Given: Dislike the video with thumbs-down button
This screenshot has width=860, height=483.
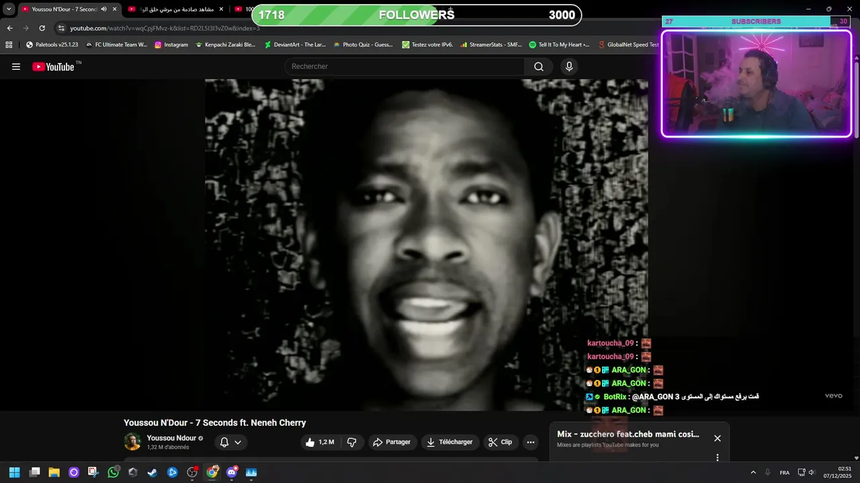Looking at the screenshot, I should [351, 442].
